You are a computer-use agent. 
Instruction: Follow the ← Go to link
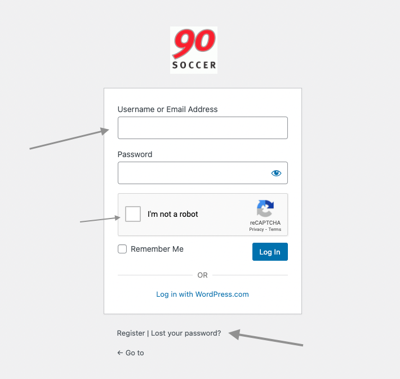click(130, 353)
